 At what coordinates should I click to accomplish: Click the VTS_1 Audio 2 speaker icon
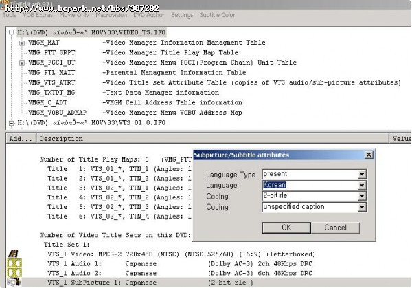(x=14, y=273)
